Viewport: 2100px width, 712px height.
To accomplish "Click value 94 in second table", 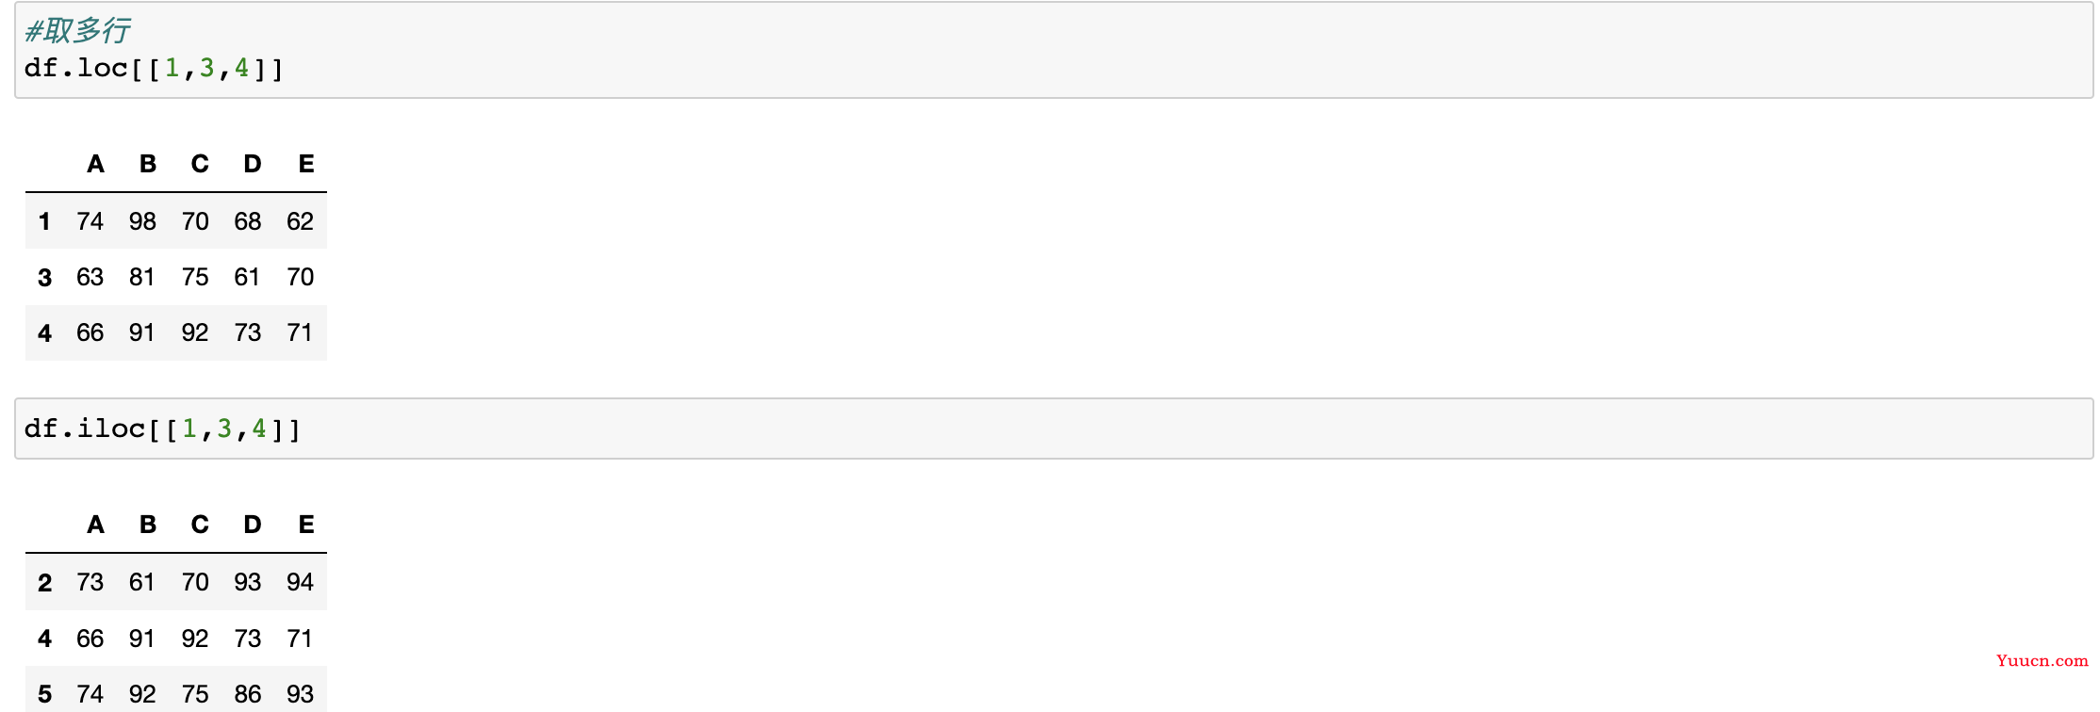I will tap(300, 582).
